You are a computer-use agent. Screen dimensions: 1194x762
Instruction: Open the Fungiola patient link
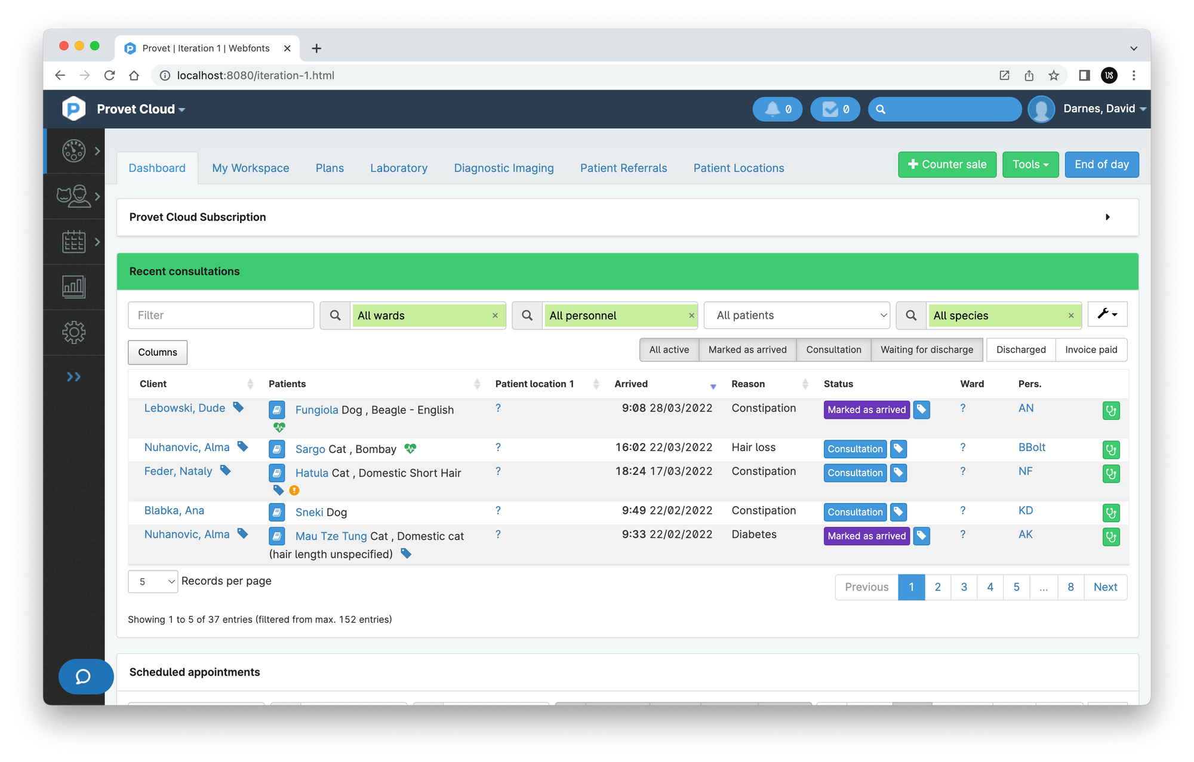pyautogui.click(x=316, y=410)
